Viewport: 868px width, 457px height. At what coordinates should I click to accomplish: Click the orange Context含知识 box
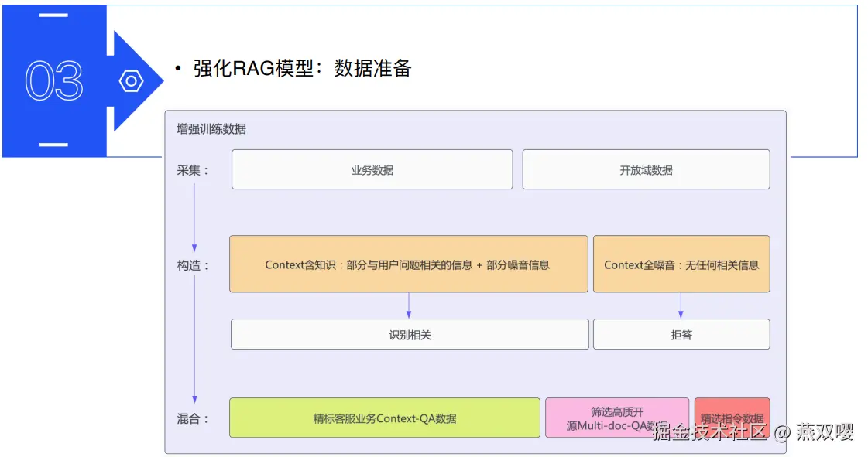click(x=409, y=264)
